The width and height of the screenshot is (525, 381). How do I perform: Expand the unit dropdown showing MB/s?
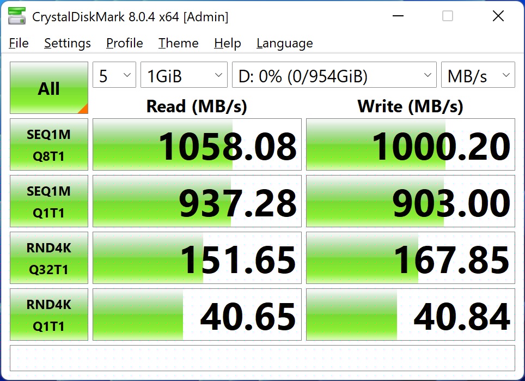[x=478, y=75]
